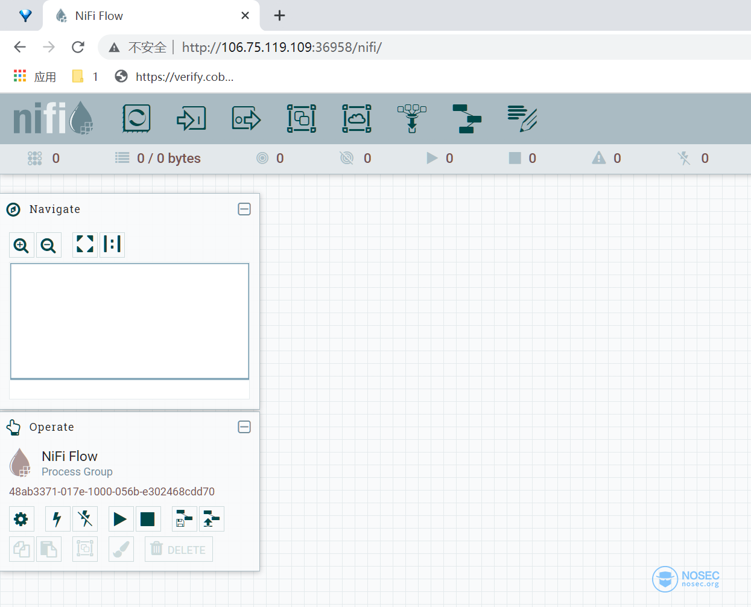The height and width of the screenshot is (607, 751).
Task: Go forward in the browser
Action: (x=49, y=47)
